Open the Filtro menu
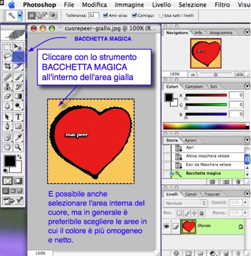The width and height of the screenshot is (251, 256). pos(223,5)
